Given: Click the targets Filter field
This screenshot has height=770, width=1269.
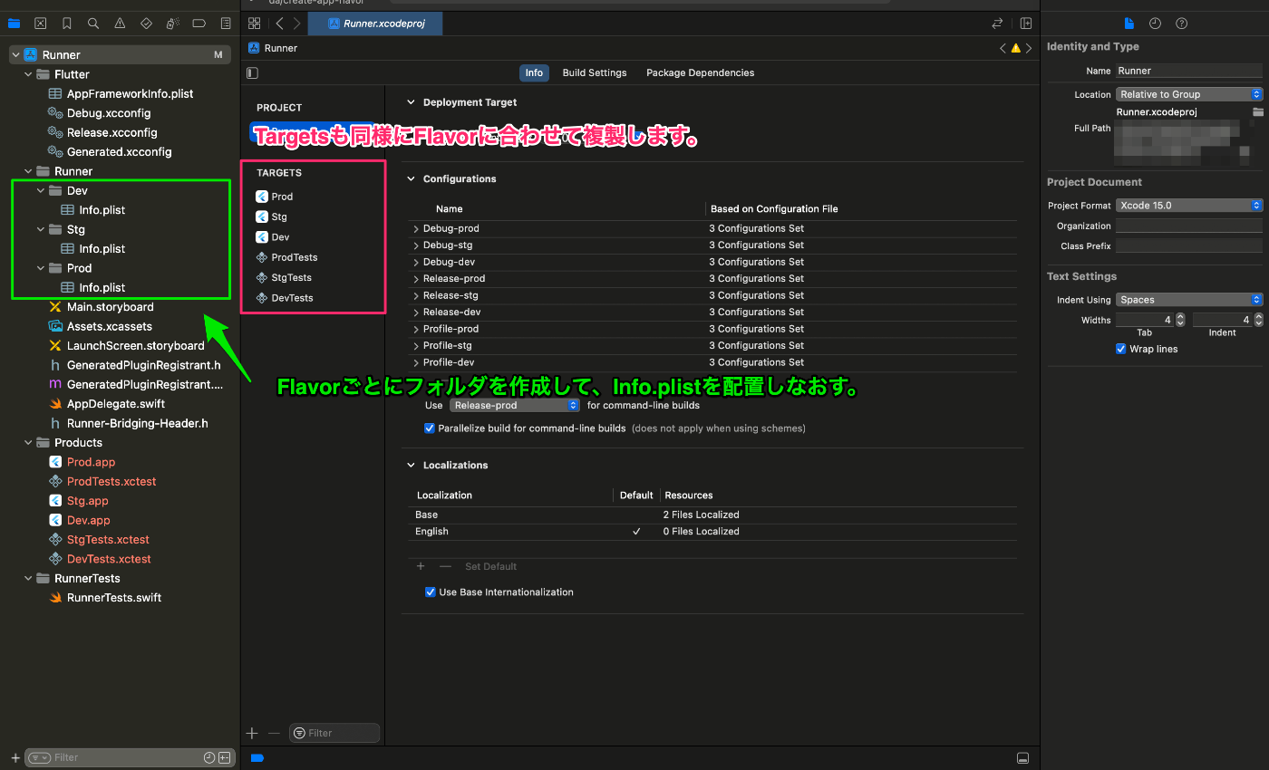Looking at the screenshot, I should (x=334, y=733).
